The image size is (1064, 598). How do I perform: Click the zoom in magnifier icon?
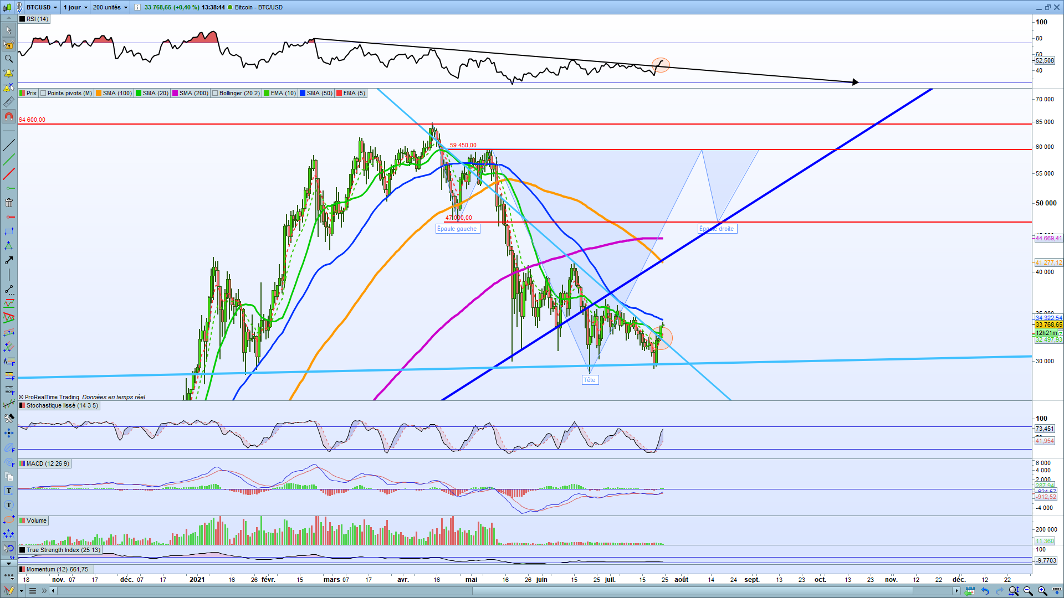[1042, 591]
